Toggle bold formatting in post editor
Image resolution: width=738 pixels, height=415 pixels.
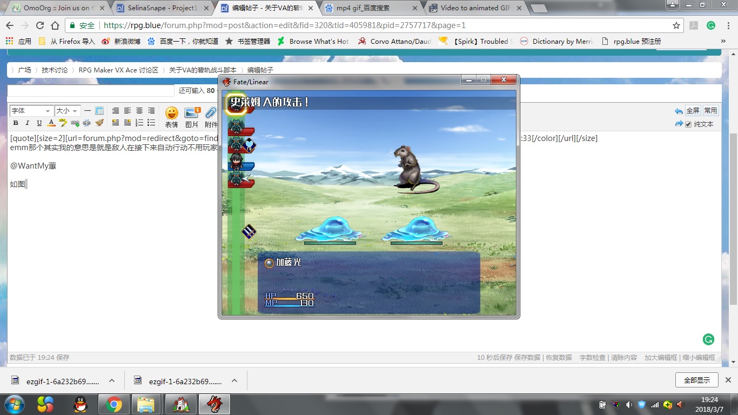tap(16, 123)
